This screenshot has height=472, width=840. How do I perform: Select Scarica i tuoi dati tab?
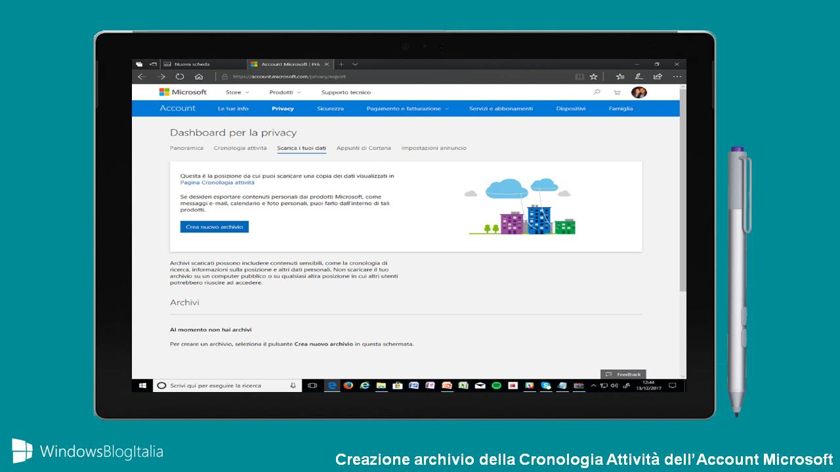pyautogui.click(x=301, y=148)
